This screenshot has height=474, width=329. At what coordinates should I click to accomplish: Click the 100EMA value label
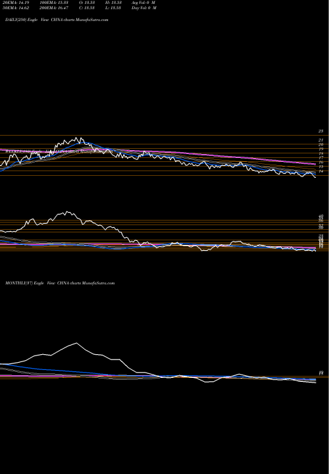[53, 3]
